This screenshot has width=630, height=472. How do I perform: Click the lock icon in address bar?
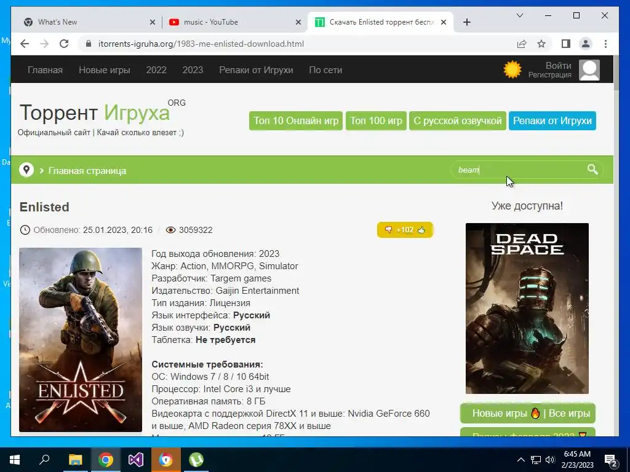click(89, 44)
